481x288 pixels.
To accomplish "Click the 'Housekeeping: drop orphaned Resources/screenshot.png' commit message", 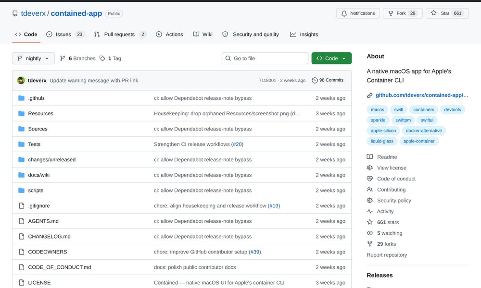I will tap(227, 114).
